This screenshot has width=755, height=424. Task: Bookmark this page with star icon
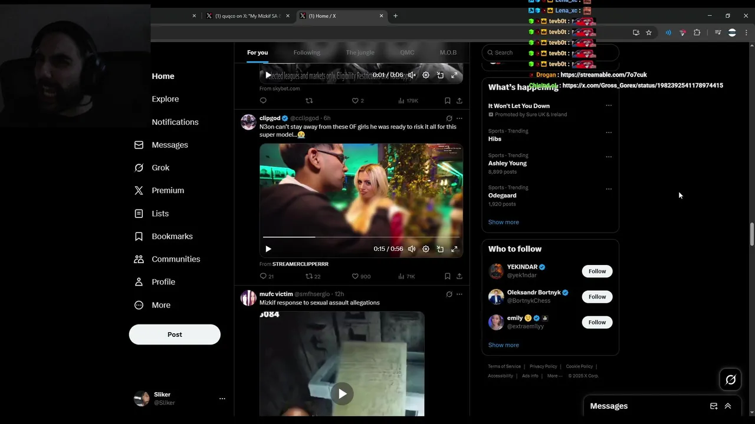click(x=649, y=33)
